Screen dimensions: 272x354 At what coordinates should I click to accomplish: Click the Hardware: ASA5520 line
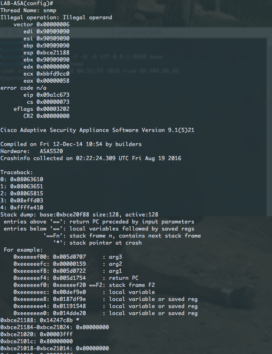click(31, 151)
